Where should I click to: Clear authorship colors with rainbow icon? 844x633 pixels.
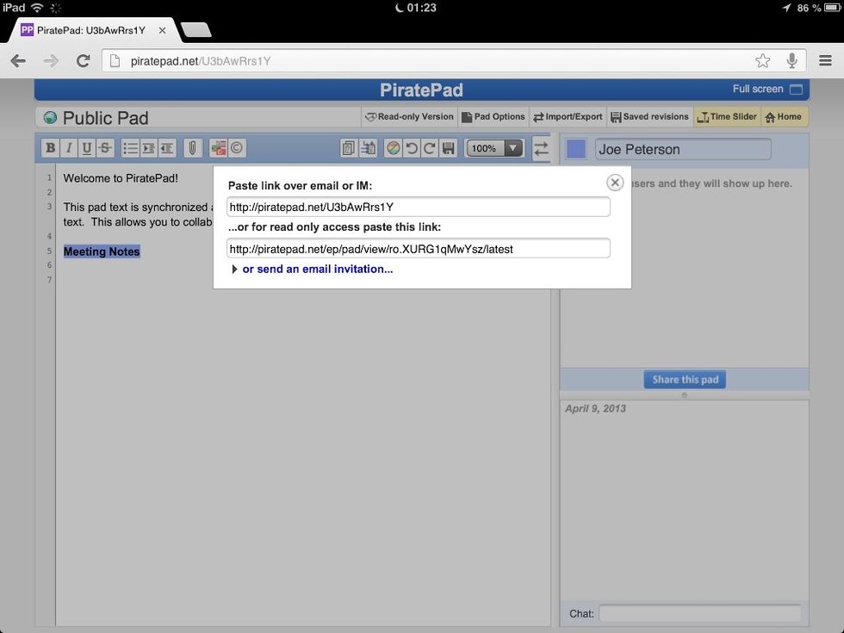pyautogui.click(x=394, y=148)
